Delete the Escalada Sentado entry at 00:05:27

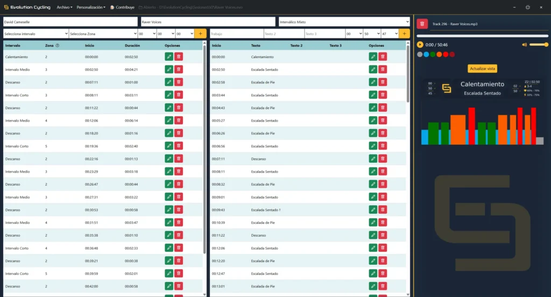pyautogui.click(x=383, y=121)
